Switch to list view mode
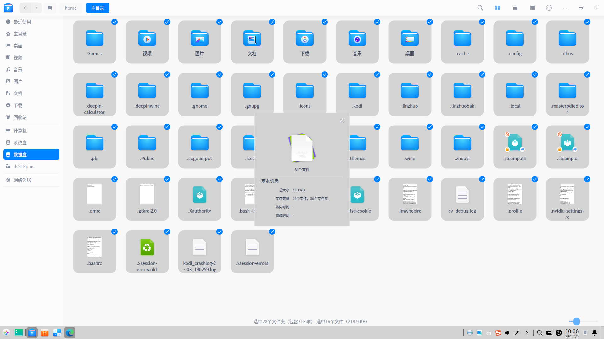The width and height of the screenshot is (604, 339). (x=515, y=8)
